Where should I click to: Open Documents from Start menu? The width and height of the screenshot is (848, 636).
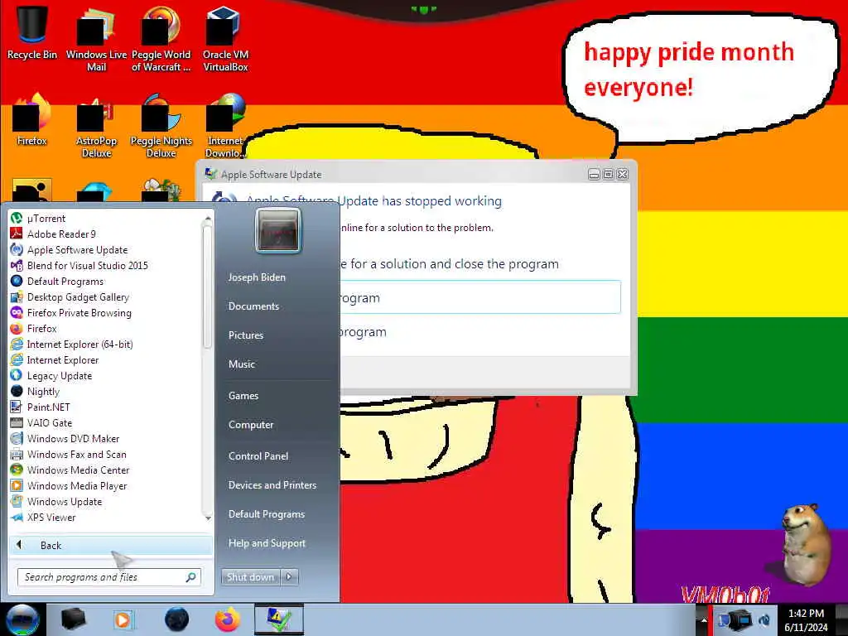253,306
